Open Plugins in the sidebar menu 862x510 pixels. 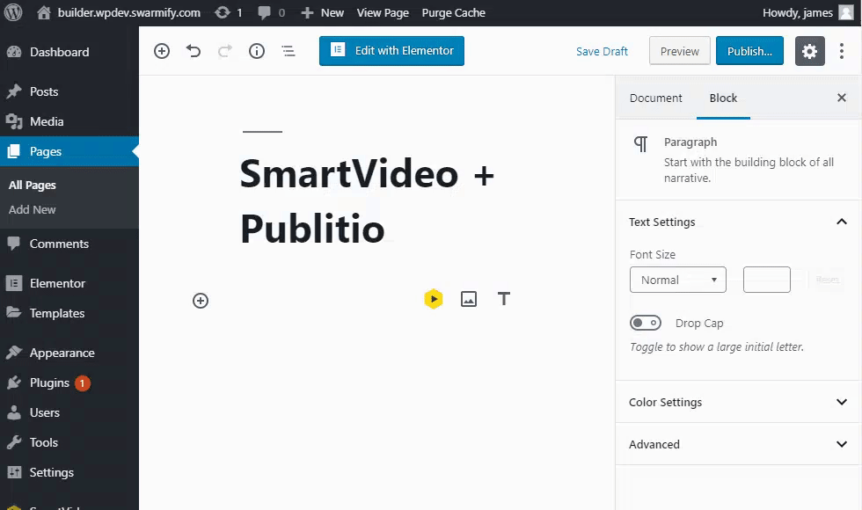49,382
